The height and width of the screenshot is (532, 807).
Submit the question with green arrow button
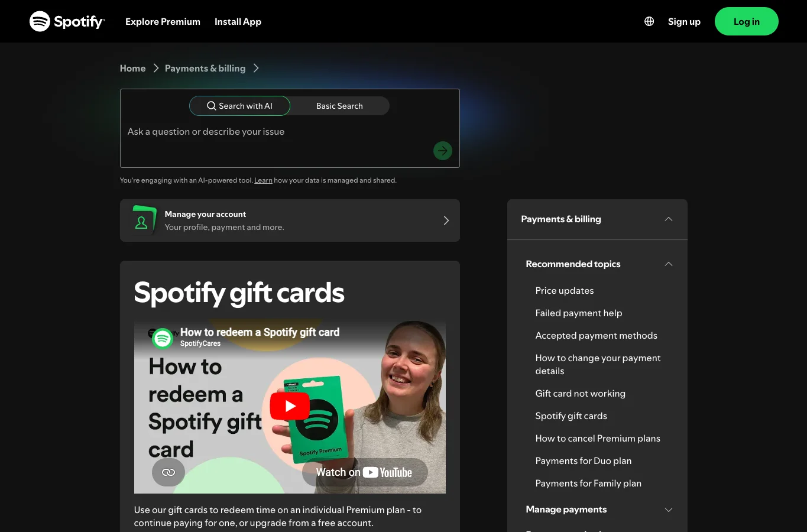point(443,151)
